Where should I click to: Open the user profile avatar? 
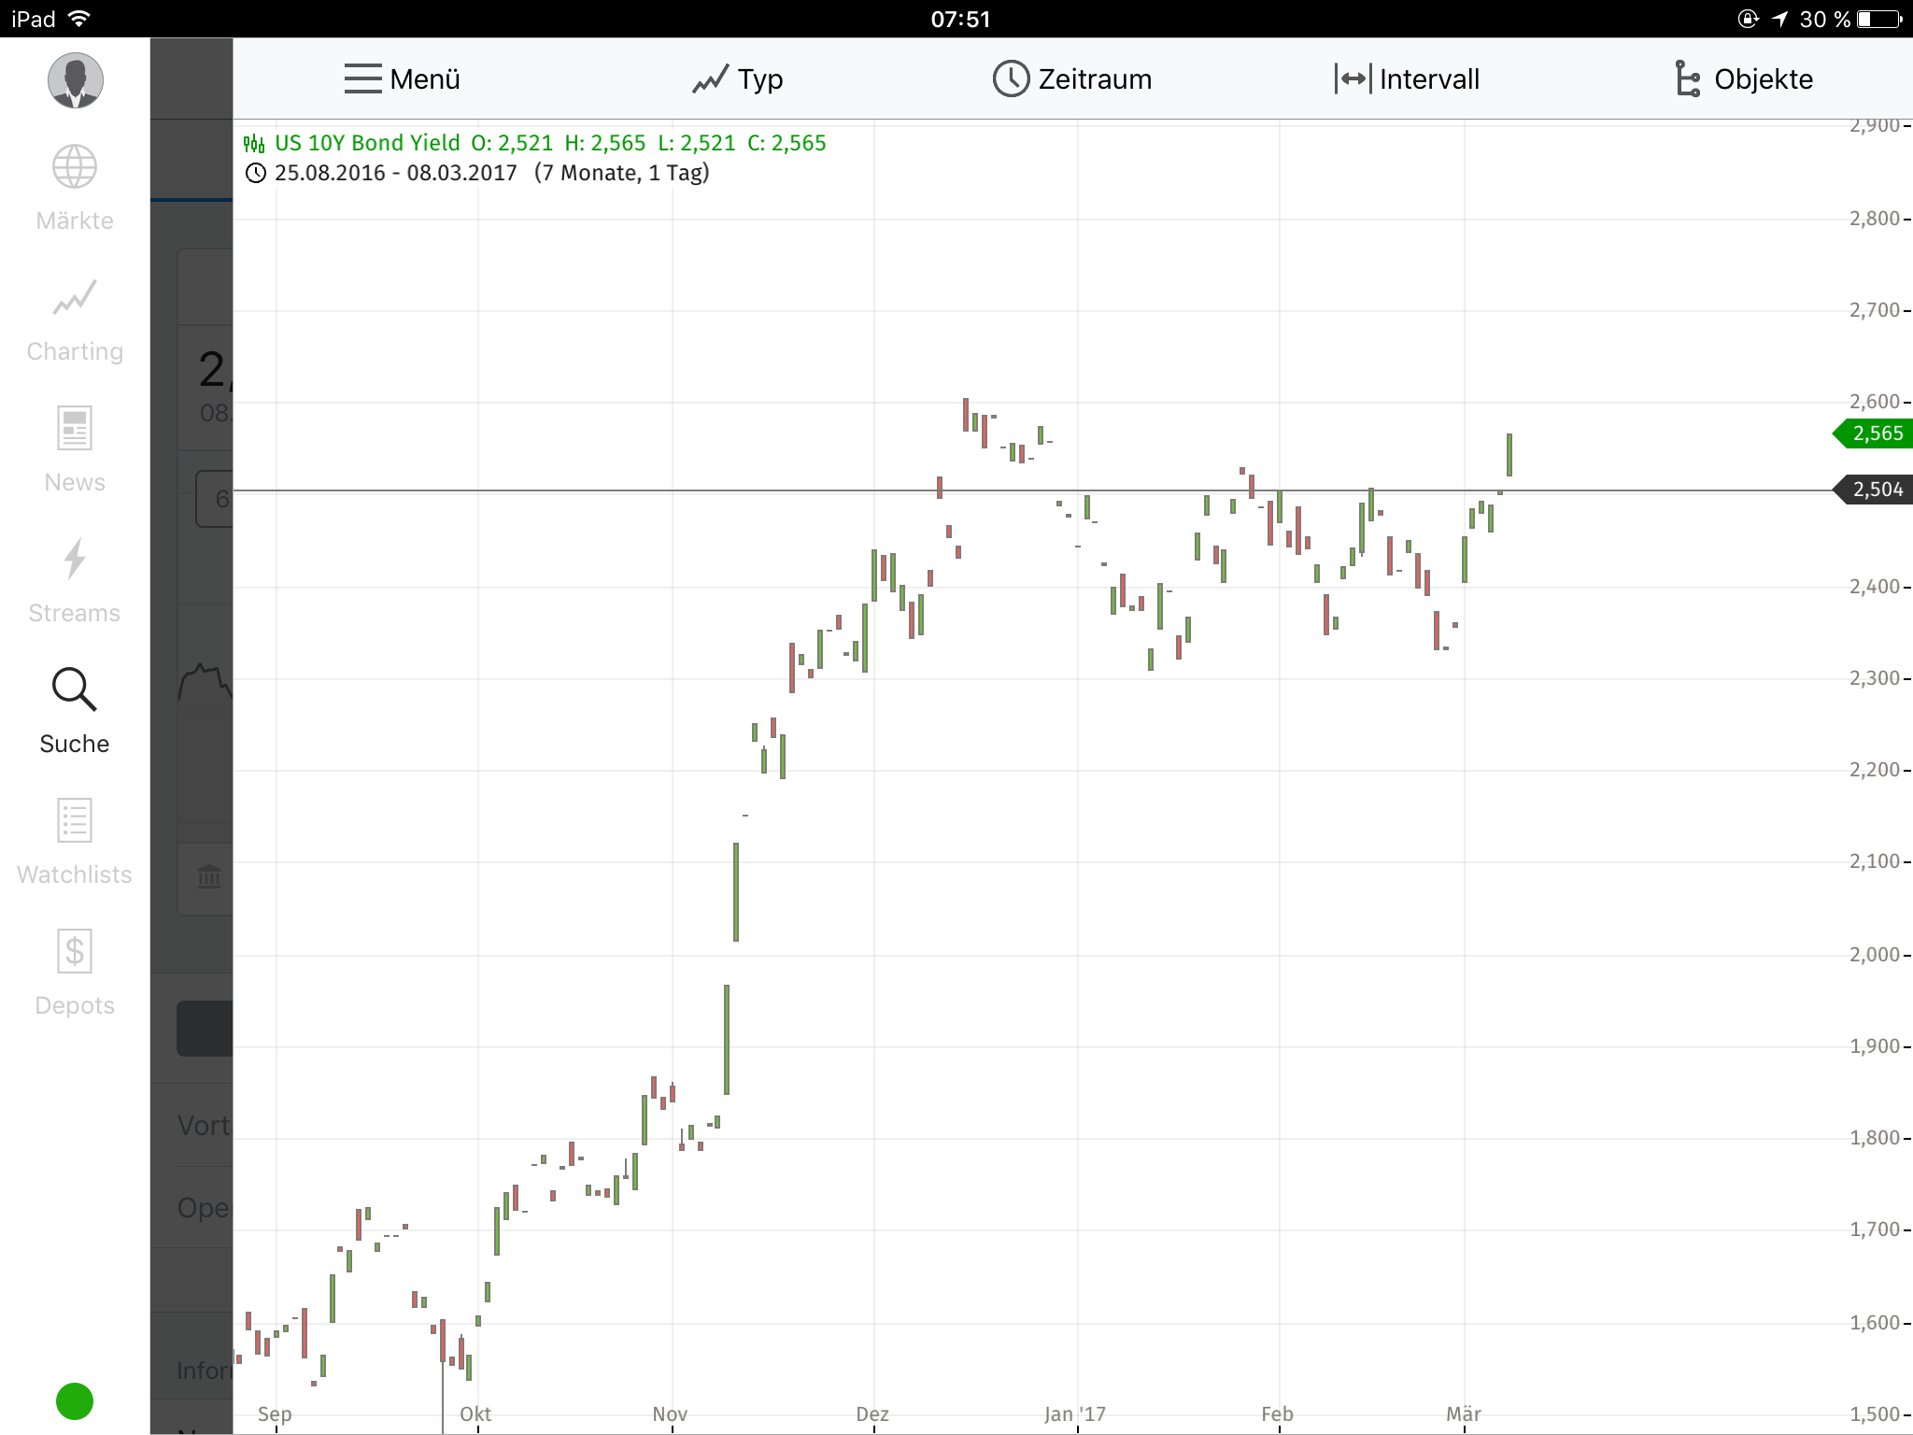[75, 80]
